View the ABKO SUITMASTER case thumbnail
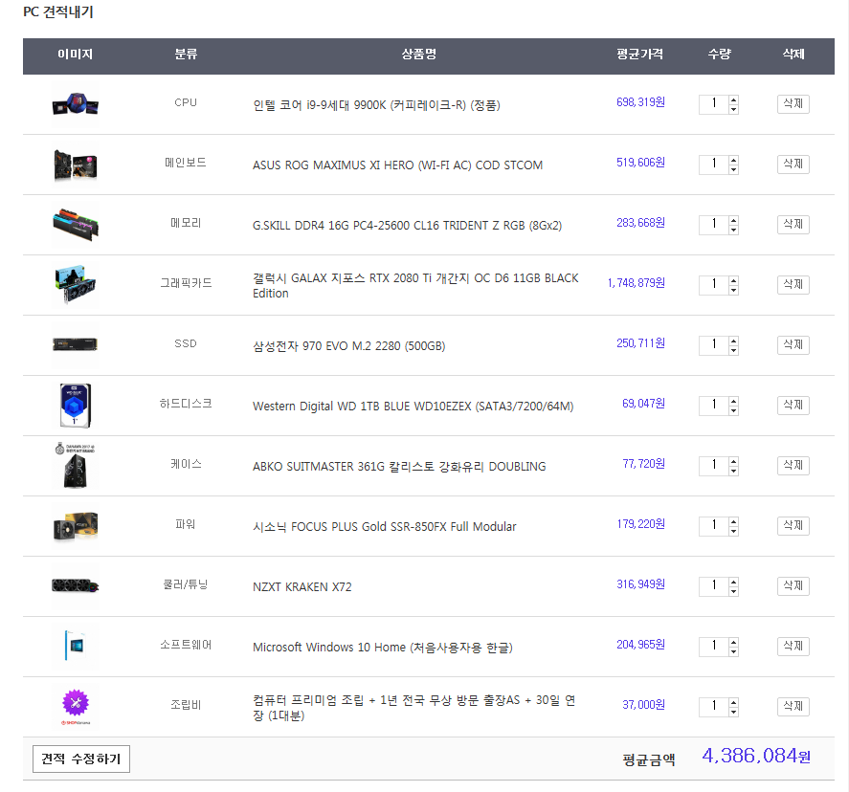Image resolution: width=849 pixels, height=792 pixels. tap(76, 465)
